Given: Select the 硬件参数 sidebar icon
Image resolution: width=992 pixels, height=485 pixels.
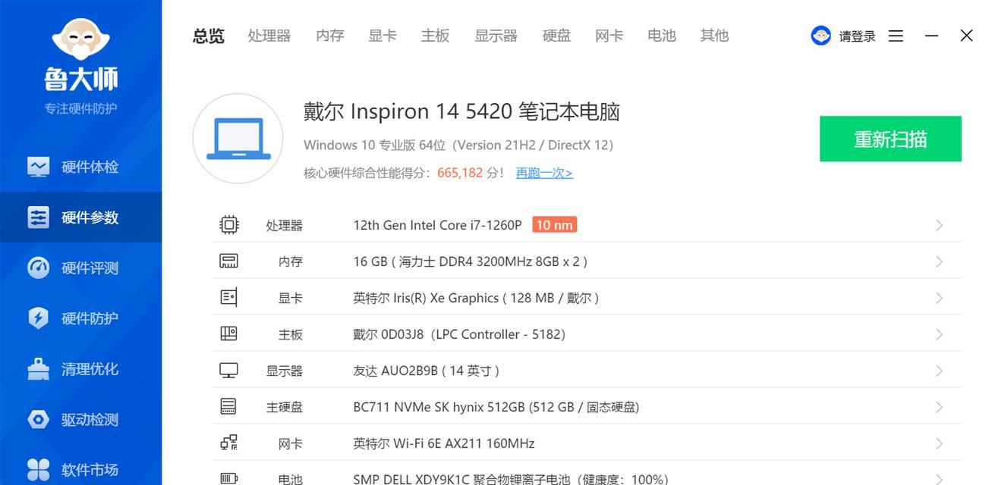Looking at the screenshot, I should coord(38,217).
